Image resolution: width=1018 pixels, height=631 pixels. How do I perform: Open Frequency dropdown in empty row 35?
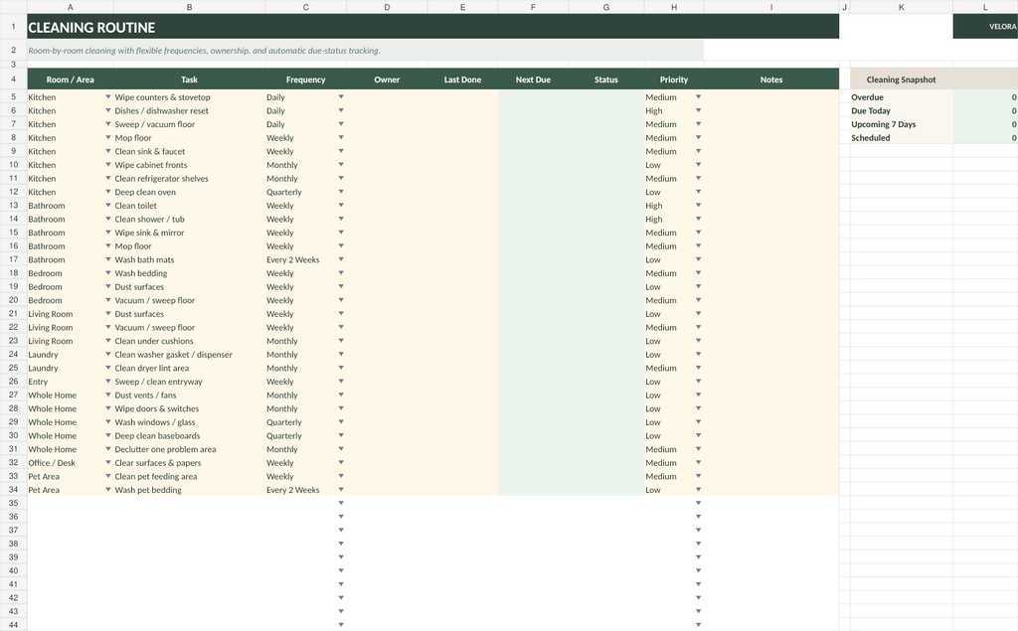coord(341,503)
